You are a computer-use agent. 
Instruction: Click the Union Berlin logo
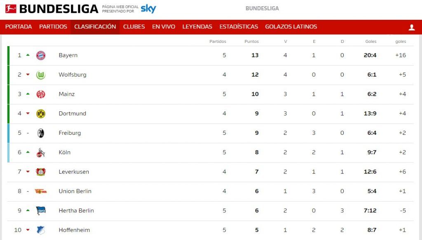coord(41,191)
